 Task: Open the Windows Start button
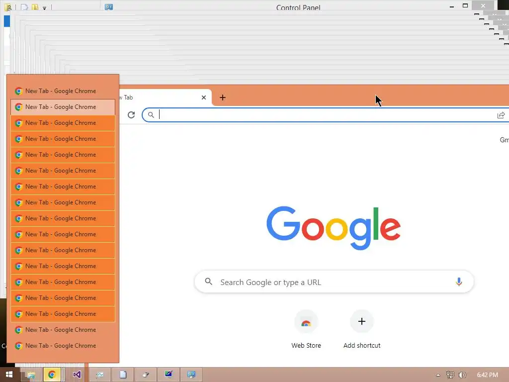coord(9,375)
